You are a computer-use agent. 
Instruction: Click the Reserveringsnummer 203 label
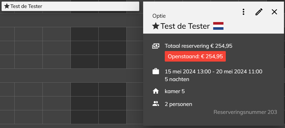tap(245, 112)
